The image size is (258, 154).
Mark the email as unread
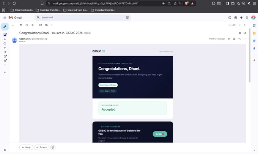pos(41,25)
